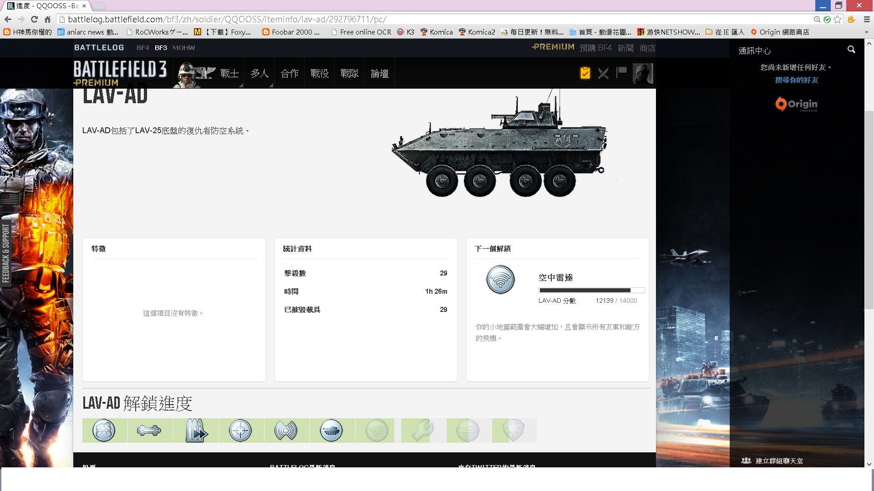Open the 論壇 forums menu item
The width and height of the screenshot is (874, 491).
pyautogui.click(x=380, y=73)
